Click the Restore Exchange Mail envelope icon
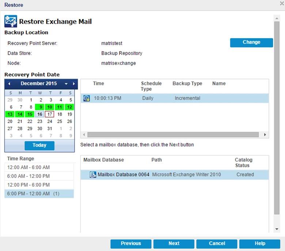Image resolution: width=285 pixels, height=251 pixels. tap(11, 21)
